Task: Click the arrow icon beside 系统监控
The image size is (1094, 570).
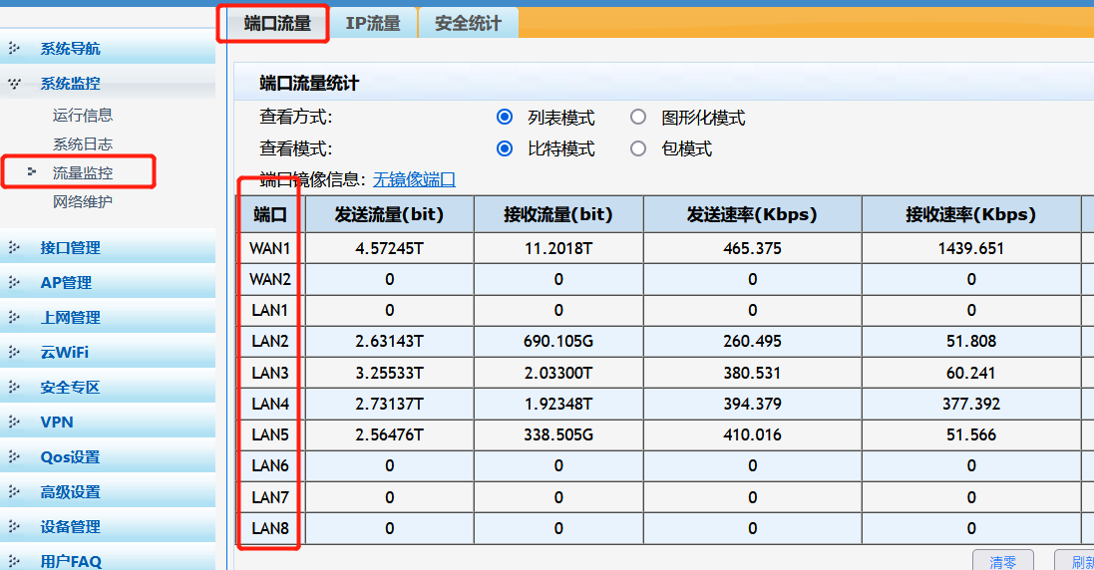Action: click(14, 84)
